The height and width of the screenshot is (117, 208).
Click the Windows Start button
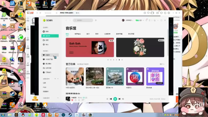click(3, 115)
